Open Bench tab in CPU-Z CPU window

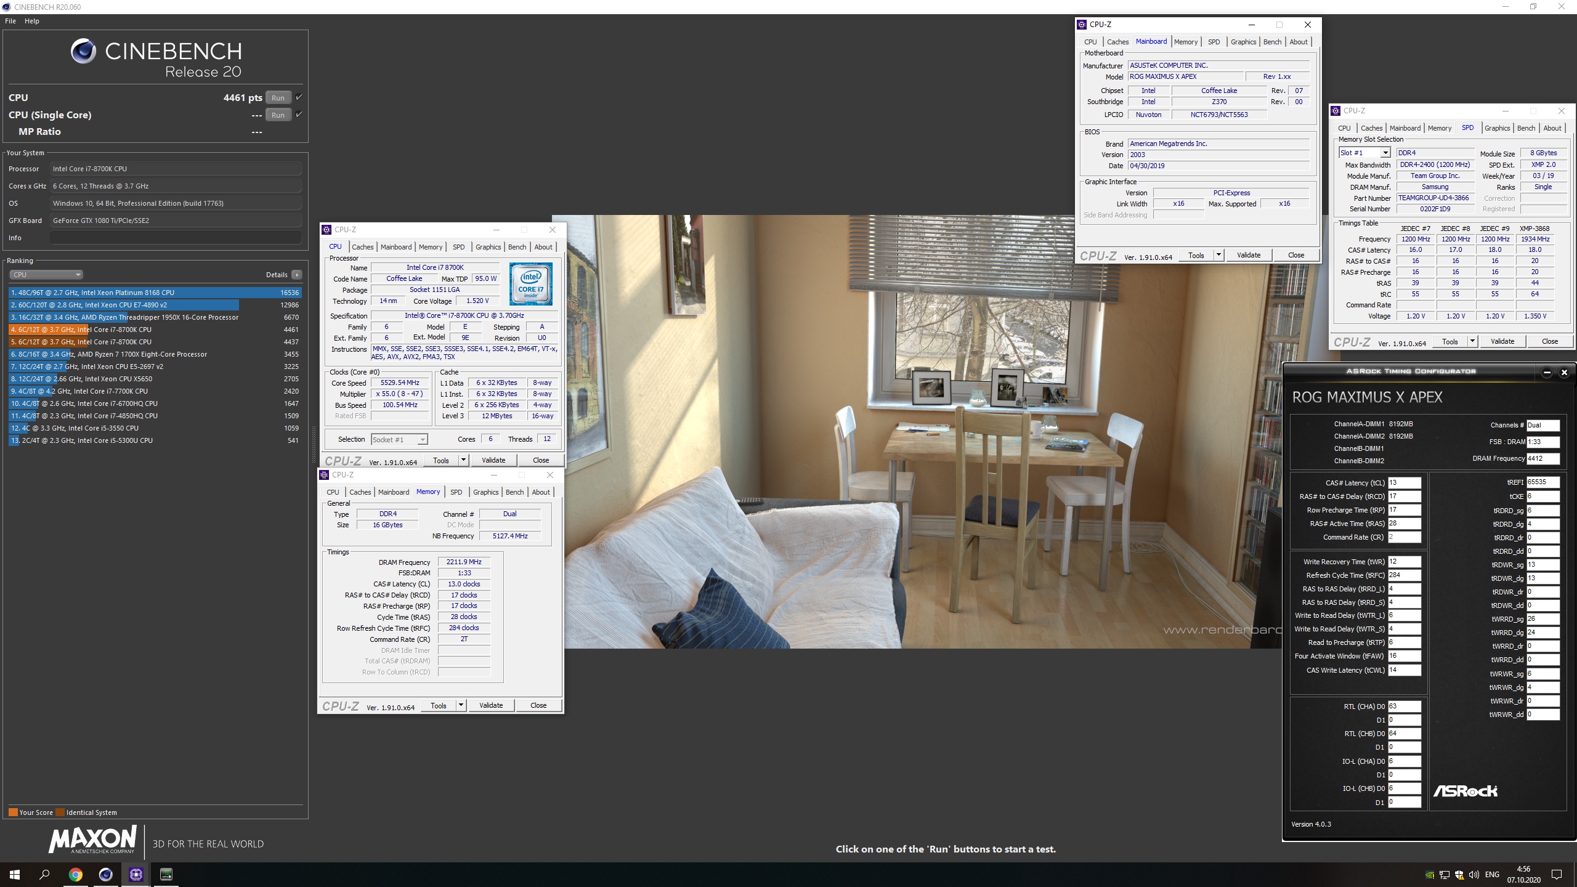coord(517,247)
